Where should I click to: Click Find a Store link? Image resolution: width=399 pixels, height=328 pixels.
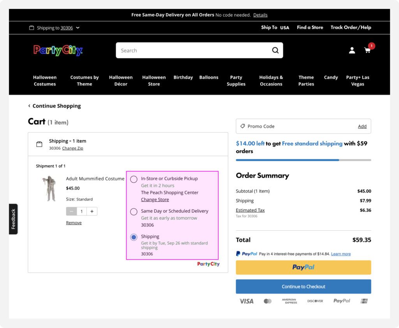(x=310, y=28)
